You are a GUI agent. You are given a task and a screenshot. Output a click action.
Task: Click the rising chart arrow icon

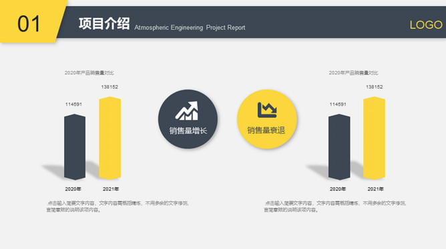coord(186,111)
